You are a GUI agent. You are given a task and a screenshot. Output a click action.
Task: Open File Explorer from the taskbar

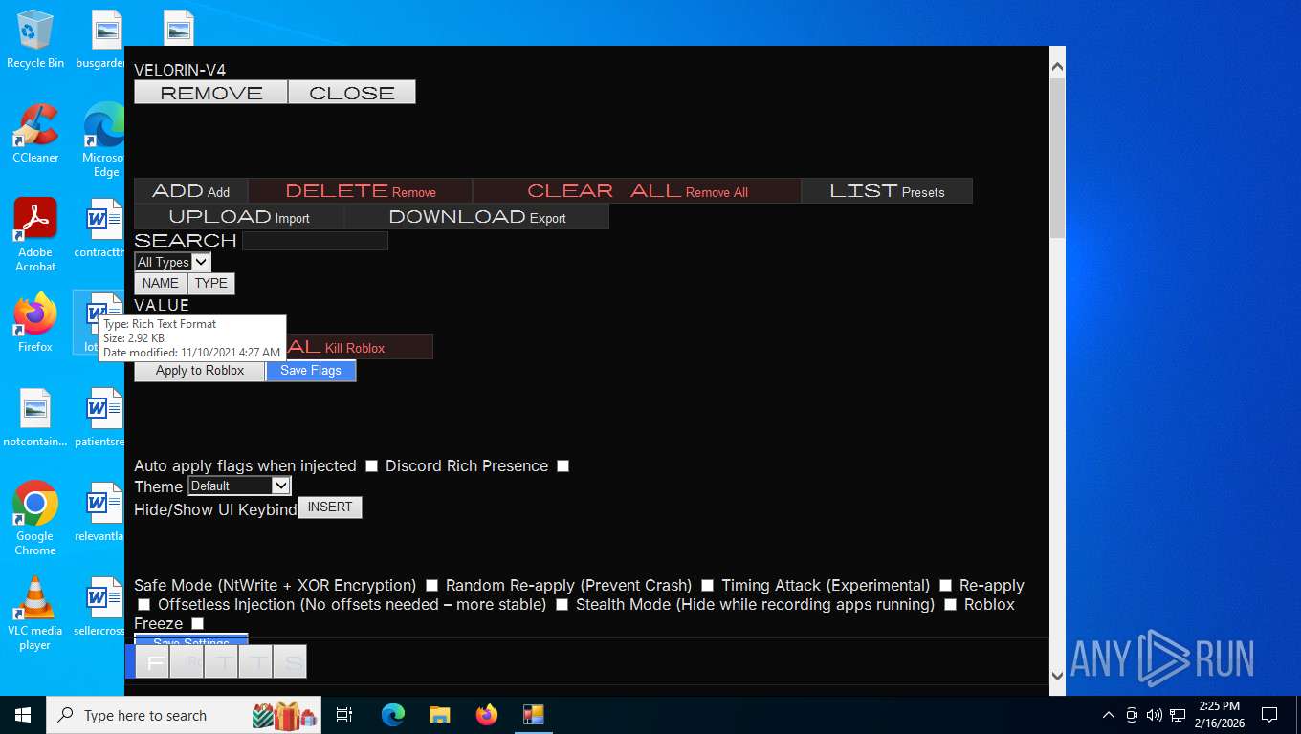tap(439, 715)
